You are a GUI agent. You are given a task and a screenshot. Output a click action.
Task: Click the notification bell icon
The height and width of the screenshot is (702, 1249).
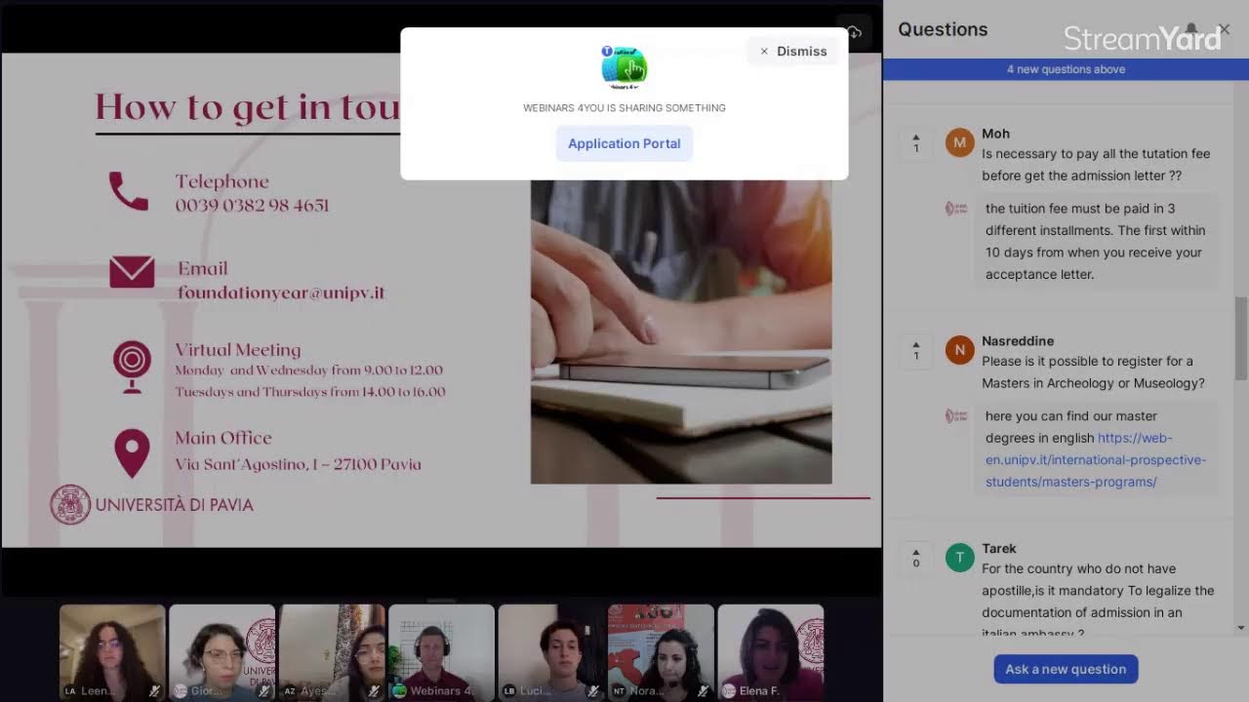coord(1191,29)
